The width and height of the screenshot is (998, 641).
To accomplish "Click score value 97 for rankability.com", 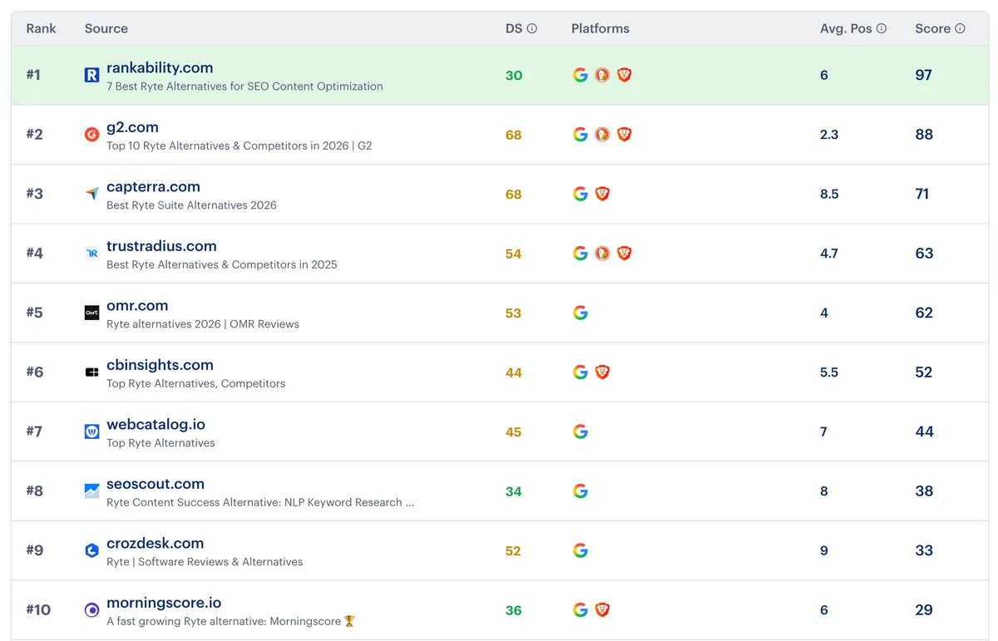I will pos(923,75).
